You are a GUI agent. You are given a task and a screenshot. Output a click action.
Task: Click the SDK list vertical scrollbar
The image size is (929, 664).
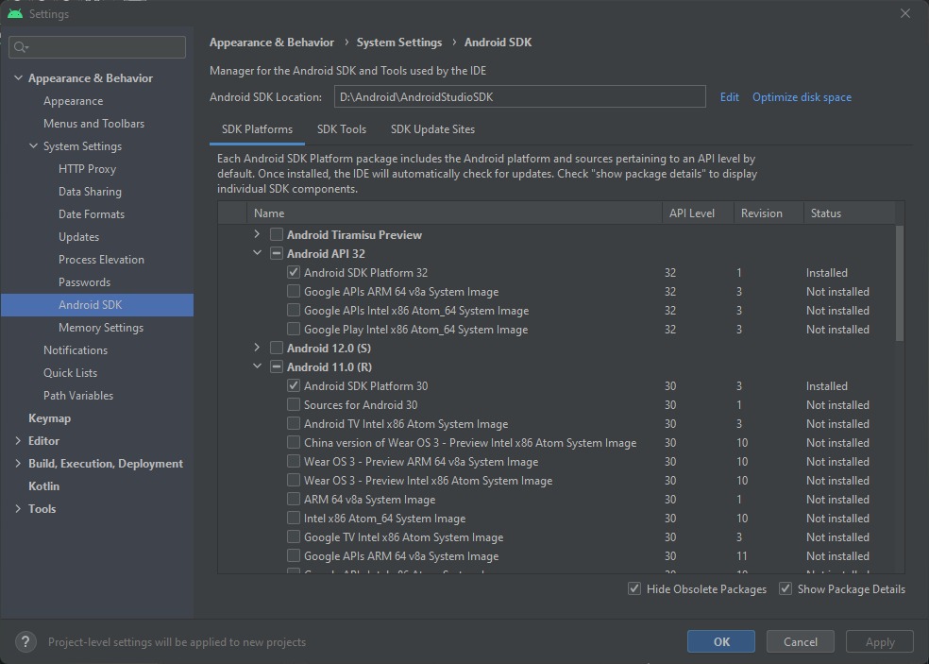tap(899, 283)
